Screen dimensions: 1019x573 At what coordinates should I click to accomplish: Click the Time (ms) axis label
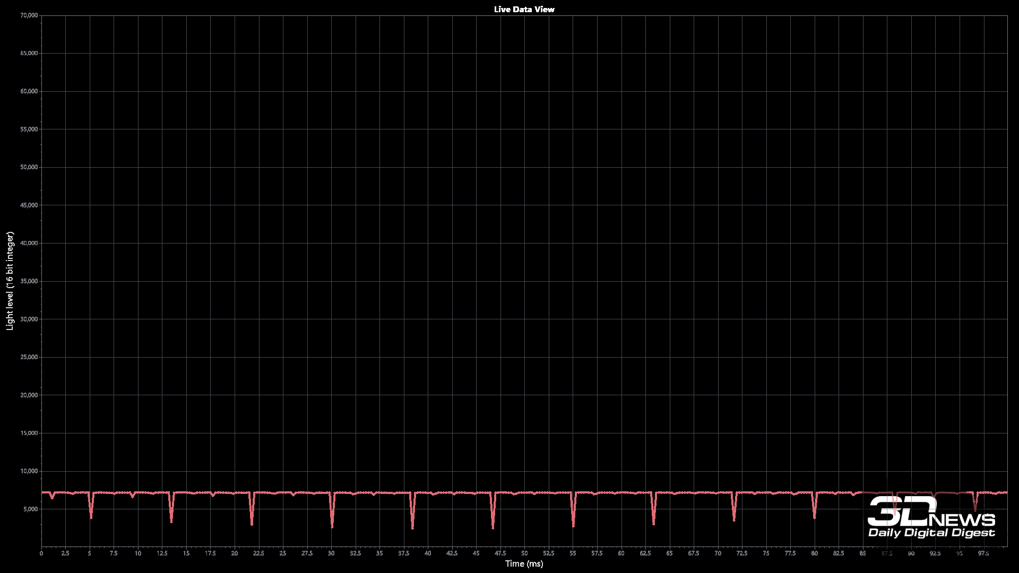click(x=524, y=563)
